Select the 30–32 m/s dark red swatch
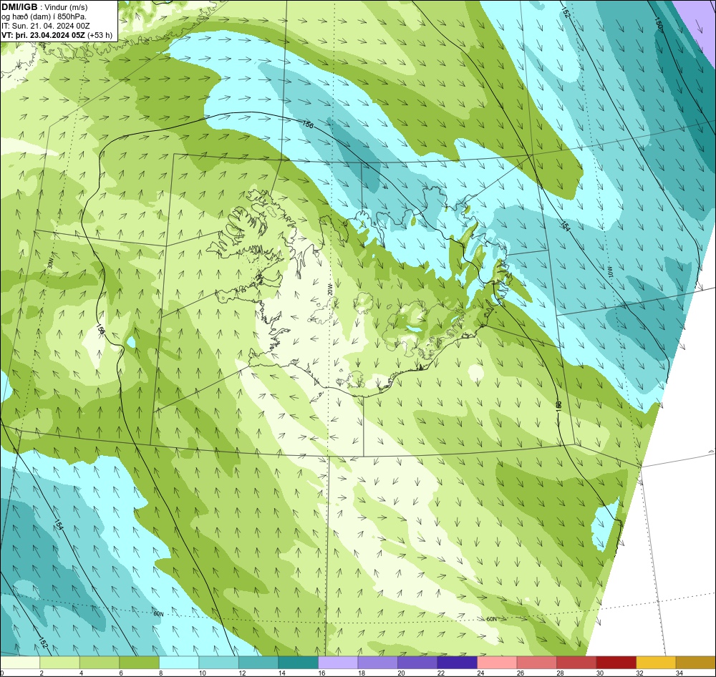716x677 pixels. click(616, 662)
